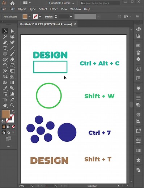Open the Window menu

click(x=76, y=9)
